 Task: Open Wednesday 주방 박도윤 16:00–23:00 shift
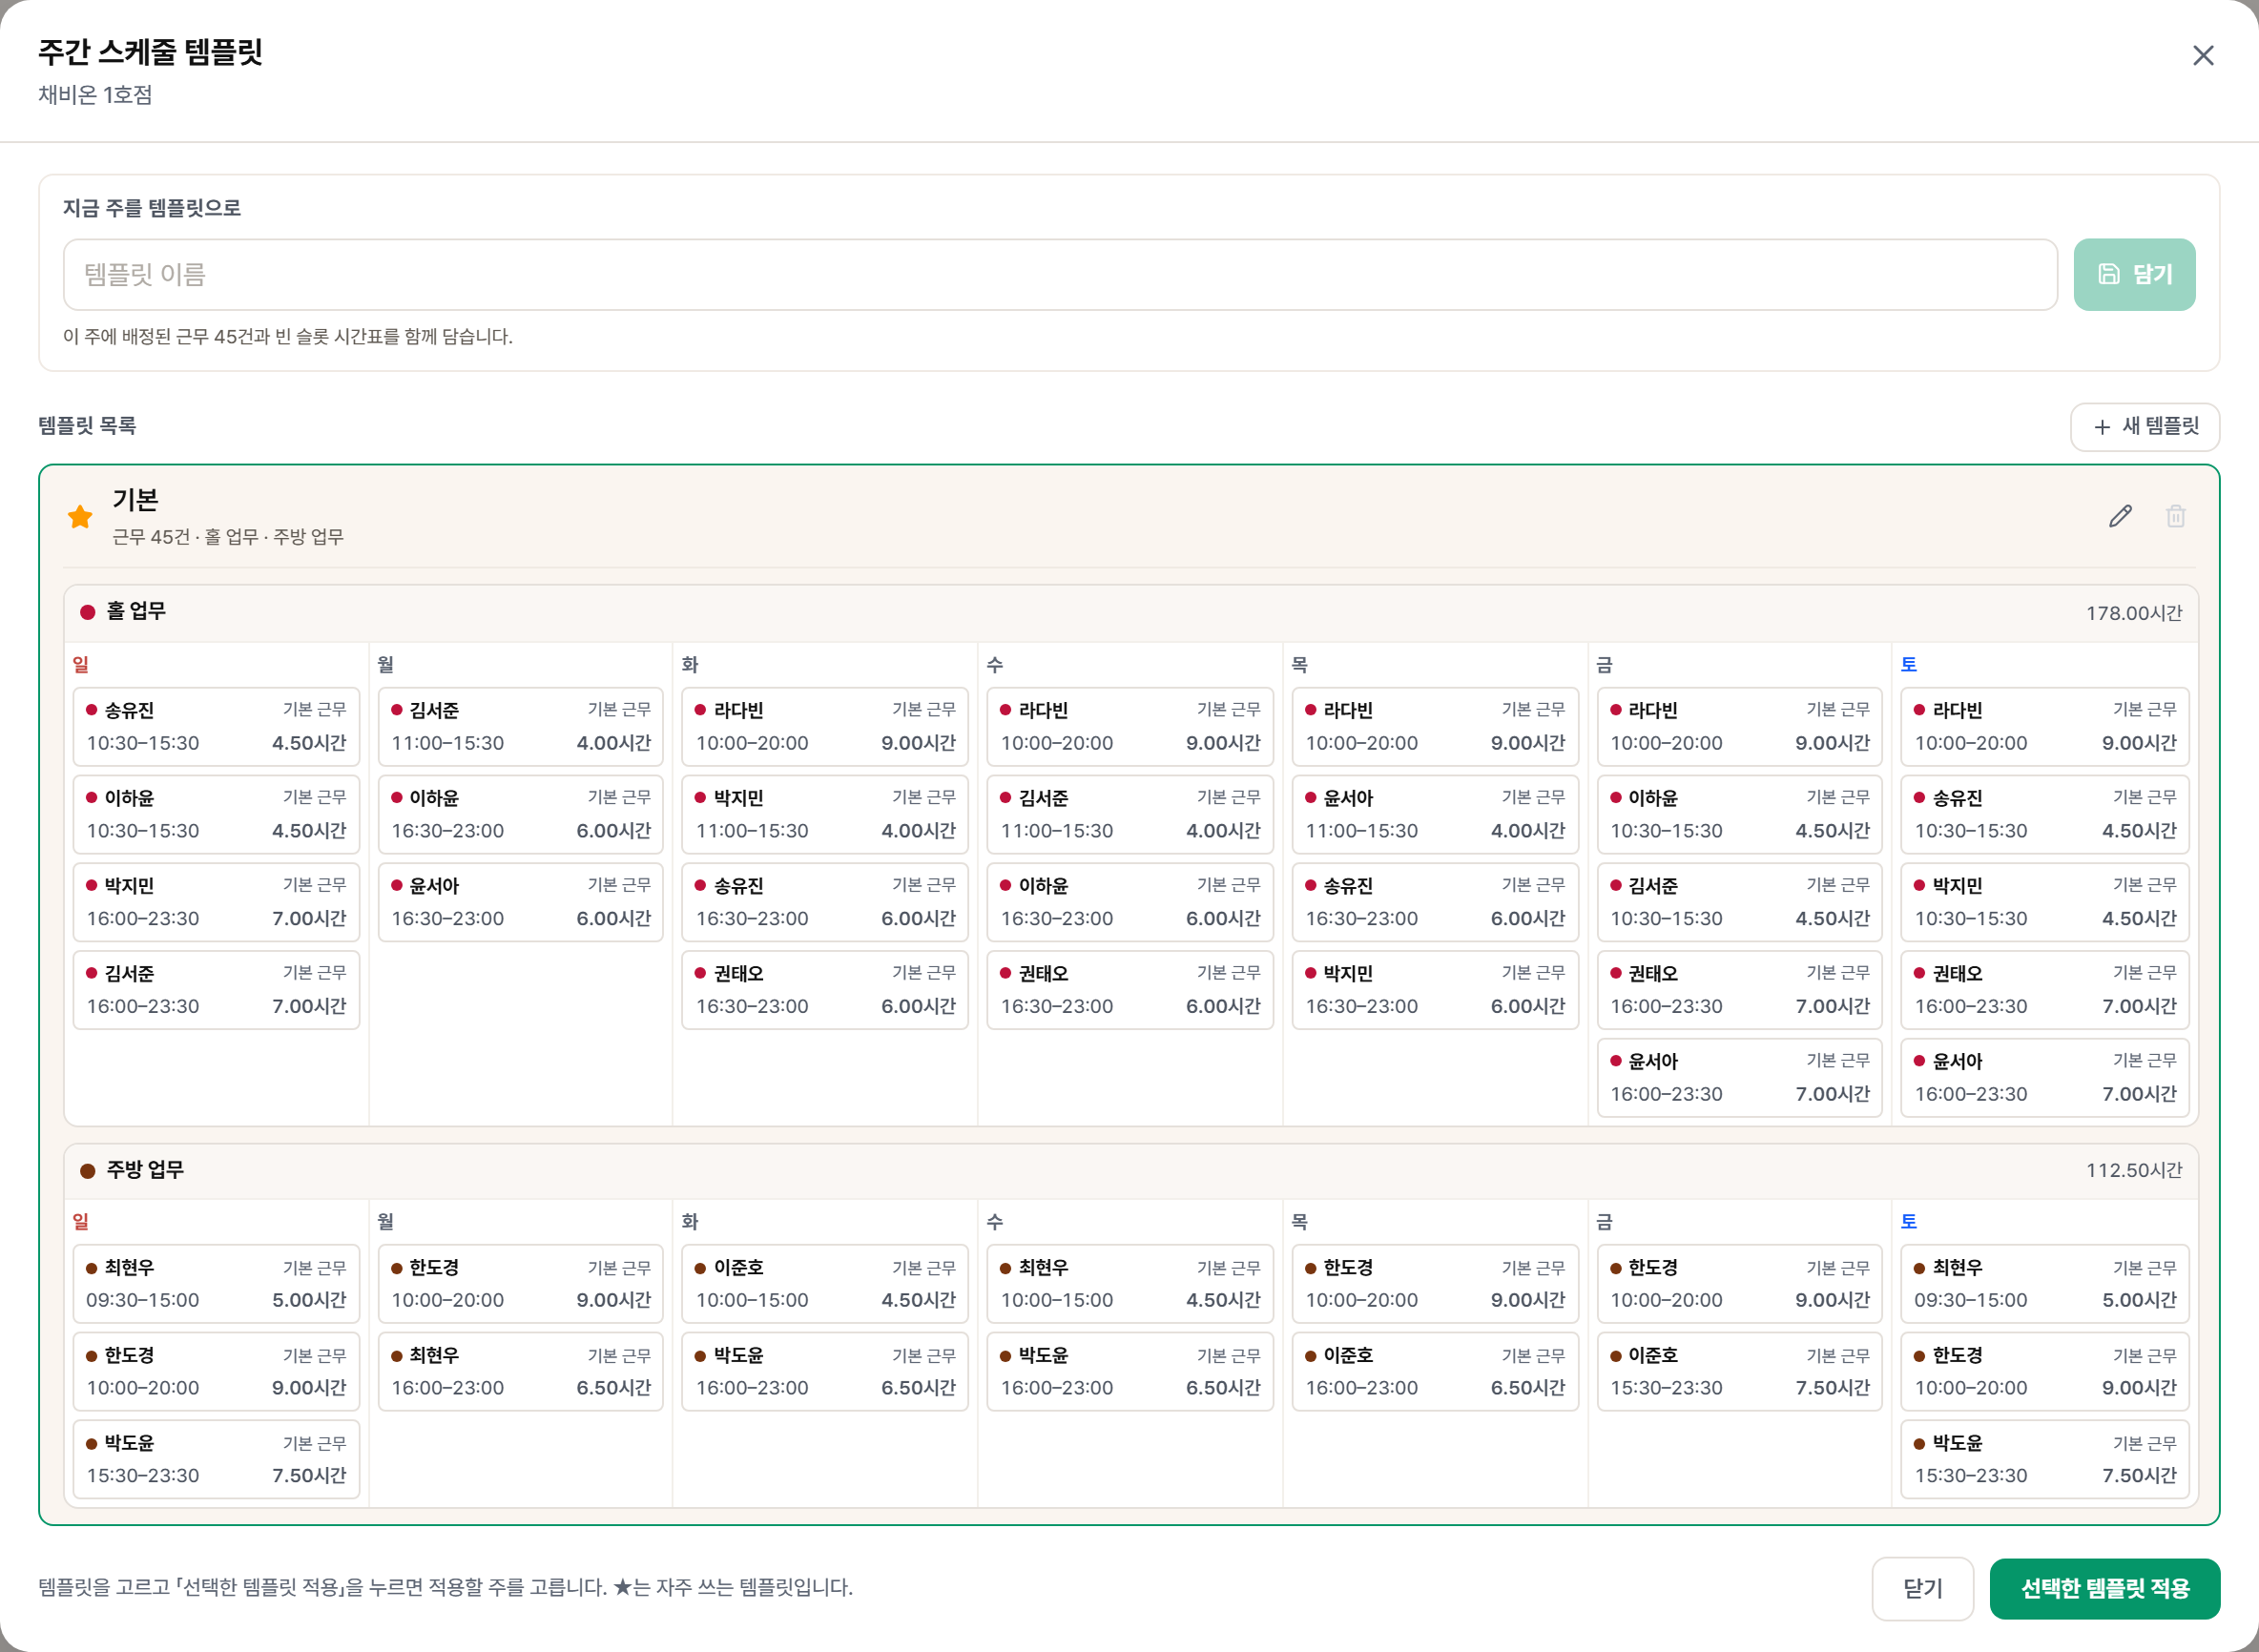point(1130,1372)
